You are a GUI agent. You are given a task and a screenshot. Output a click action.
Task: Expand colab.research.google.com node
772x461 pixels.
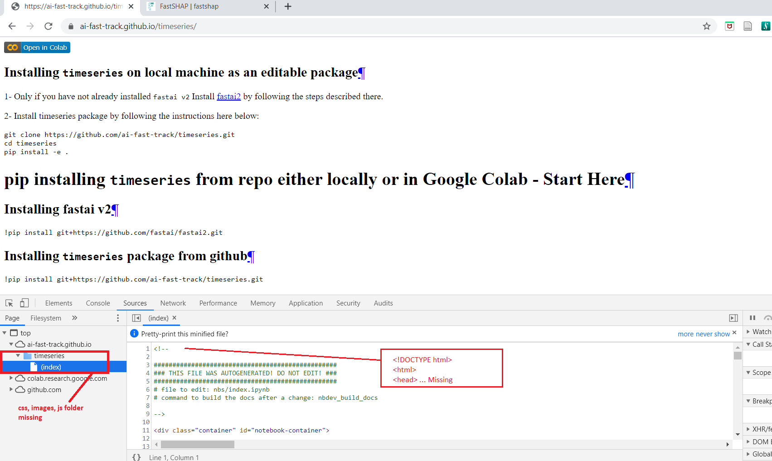[x=11, y=378]
